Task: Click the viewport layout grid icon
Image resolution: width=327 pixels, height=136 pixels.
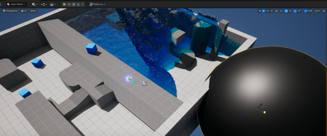Action: click(324, 11)
